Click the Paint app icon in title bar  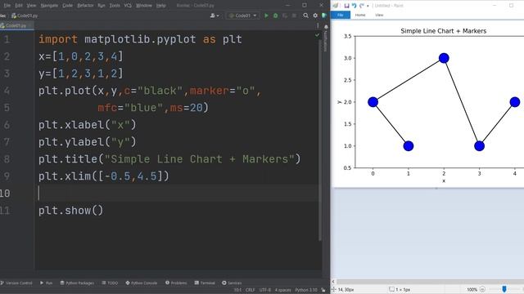[336, 6]
